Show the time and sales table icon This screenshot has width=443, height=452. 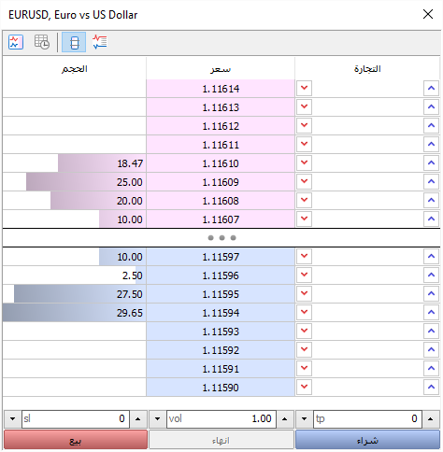click(42, 42)
